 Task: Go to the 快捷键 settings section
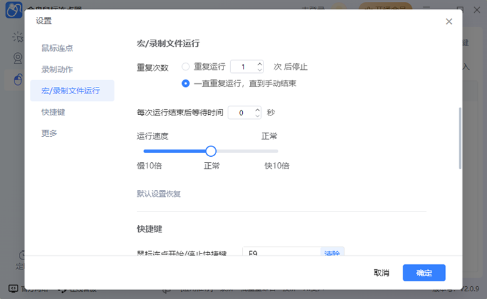[54, 112]
